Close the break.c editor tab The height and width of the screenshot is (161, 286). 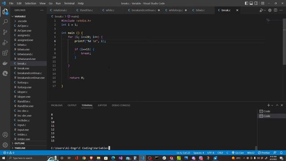coord(237,10)
